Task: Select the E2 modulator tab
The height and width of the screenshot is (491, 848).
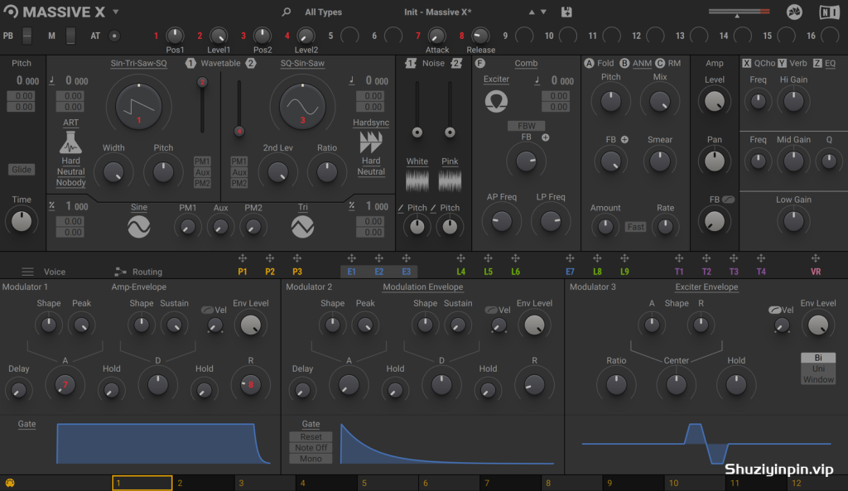Action: tap(379, 272)
